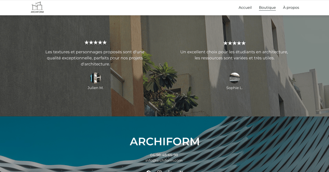329x172 pixels.
Task: Click Julien M.'s five-star rating
Action: pos(96,42)
